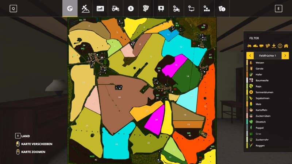Screen dimensions: 292x164
Task: Switch to LAND view with X
Action: tap(22, 136)
